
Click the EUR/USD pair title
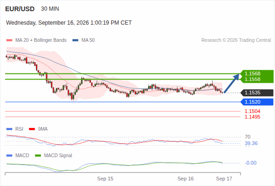click(20, 9)
